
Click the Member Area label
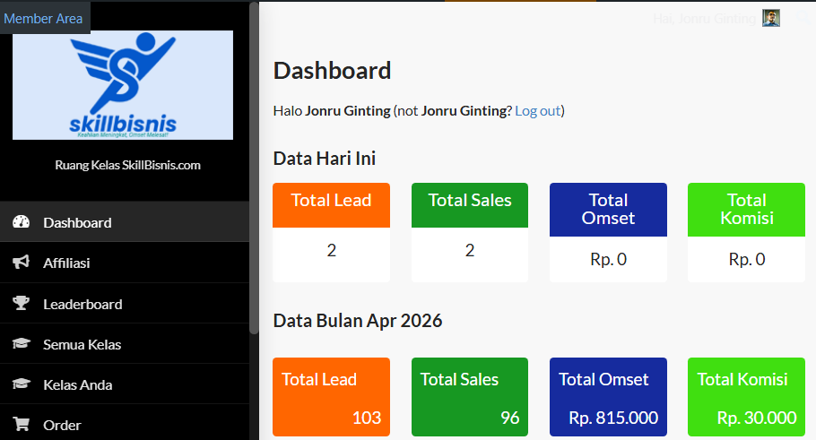pos(43,18)
